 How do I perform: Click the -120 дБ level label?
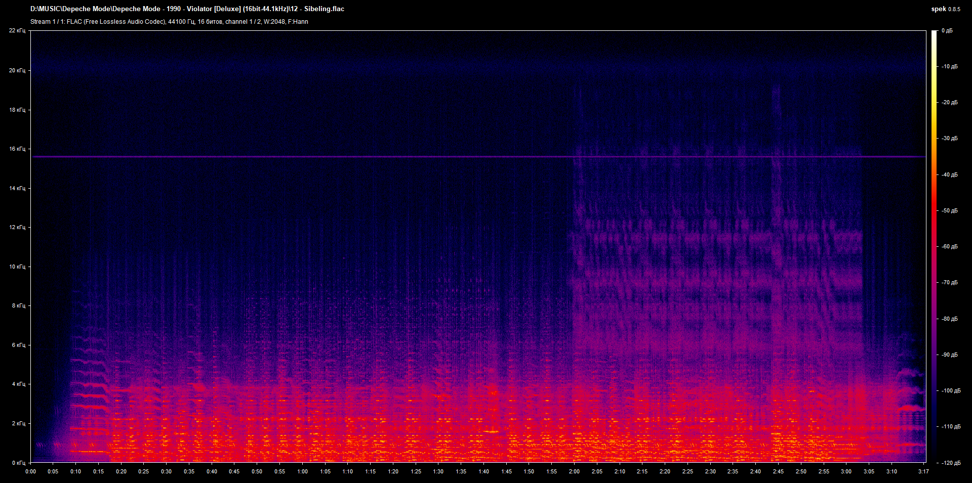pyautogui.click(x=950, y=463)
